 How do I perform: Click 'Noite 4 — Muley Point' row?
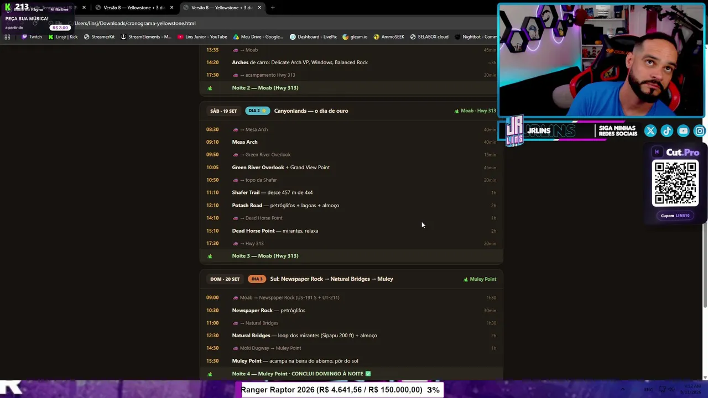click(351, 374)
